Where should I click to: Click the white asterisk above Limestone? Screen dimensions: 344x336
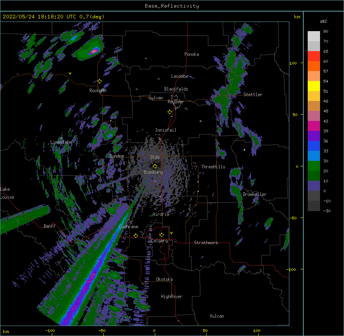pyautogui.click(x=61, y=138)
